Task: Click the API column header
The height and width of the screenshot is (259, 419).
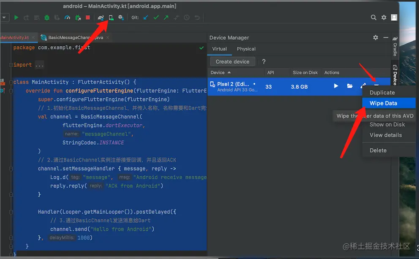Action: [x=271, y=73]
